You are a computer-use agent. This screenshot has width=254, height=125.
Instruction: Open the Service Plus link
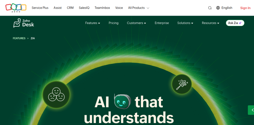click(x=40, y=8)
